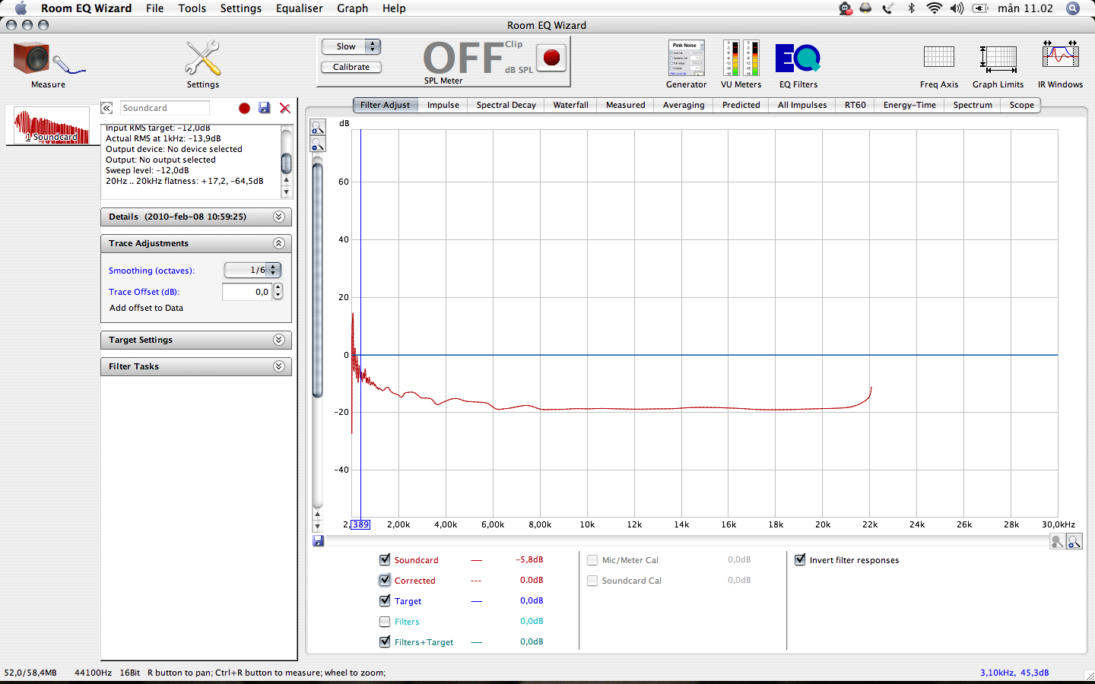The width and height of the screenshot is (1095, 684).
Task: Start the SPL meter record button
Action: tap(552, 57)
